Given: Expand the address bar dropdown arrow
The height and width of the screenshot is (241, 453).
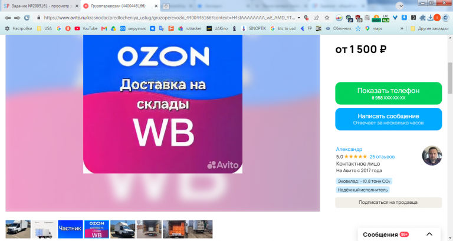Looking at the screenshot, I should (298, 18).
